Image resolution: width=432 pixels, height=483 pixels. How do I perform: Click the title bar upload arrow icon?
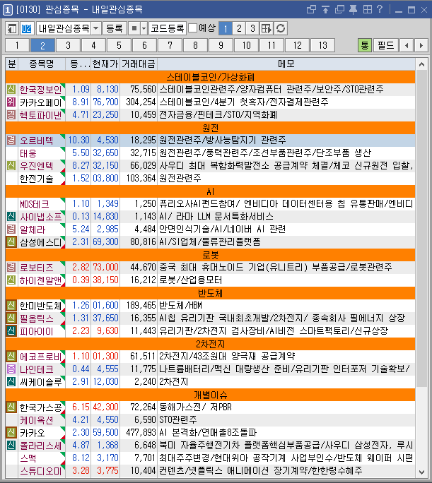coord(325,10)
